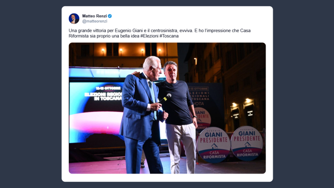
Task: Click the right round Giani Presidente sign
Action: (247, 143)
